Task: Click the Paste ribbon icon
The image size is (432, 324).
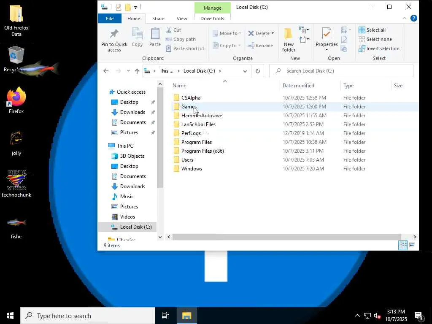Action: (x=155, y=34)
